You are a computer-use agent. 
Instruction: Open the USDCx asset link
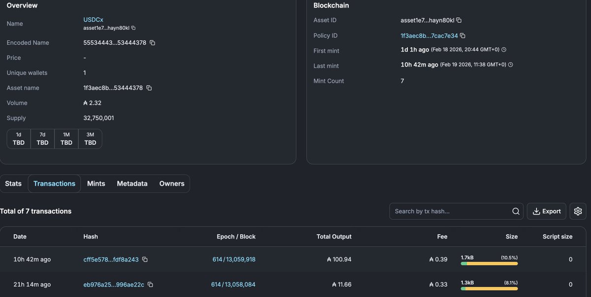coord(93,19)
